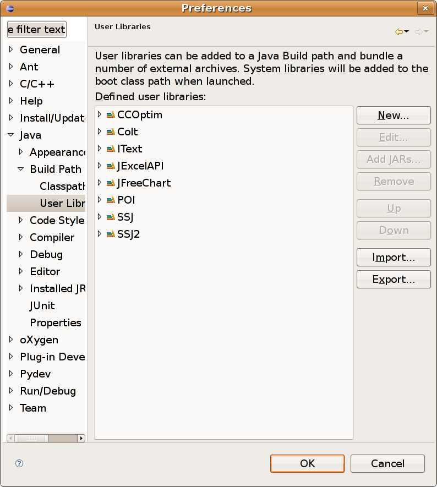The image size is (437, 487).
Task: Expand the JExcelAPI library node
Action: 100,166
